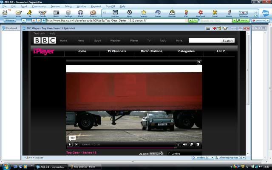
Task: Open the Services menu
Action: pyautogui.click(x=55, y=6)
